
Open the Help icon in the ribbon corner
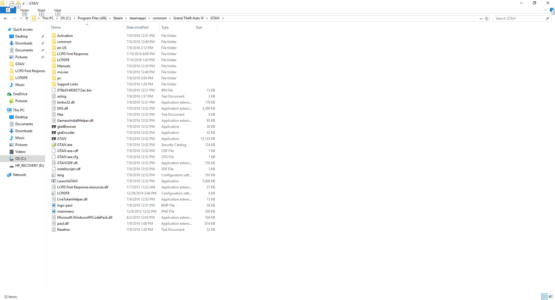click(552, 10)
